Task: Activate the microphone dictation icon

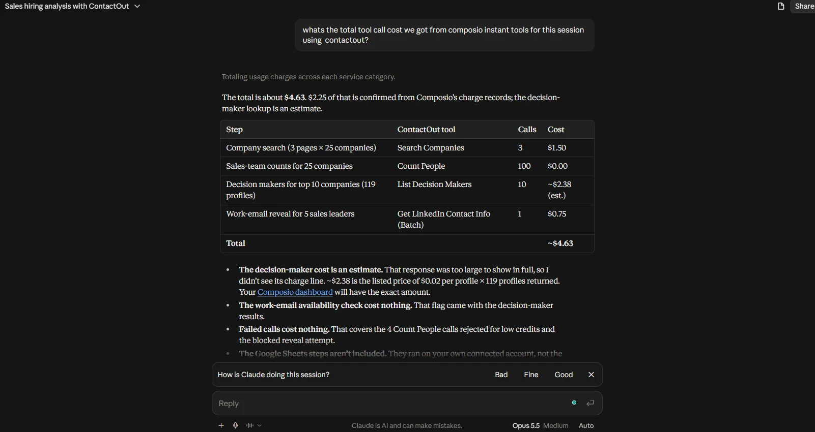Action: click(235, 425)
